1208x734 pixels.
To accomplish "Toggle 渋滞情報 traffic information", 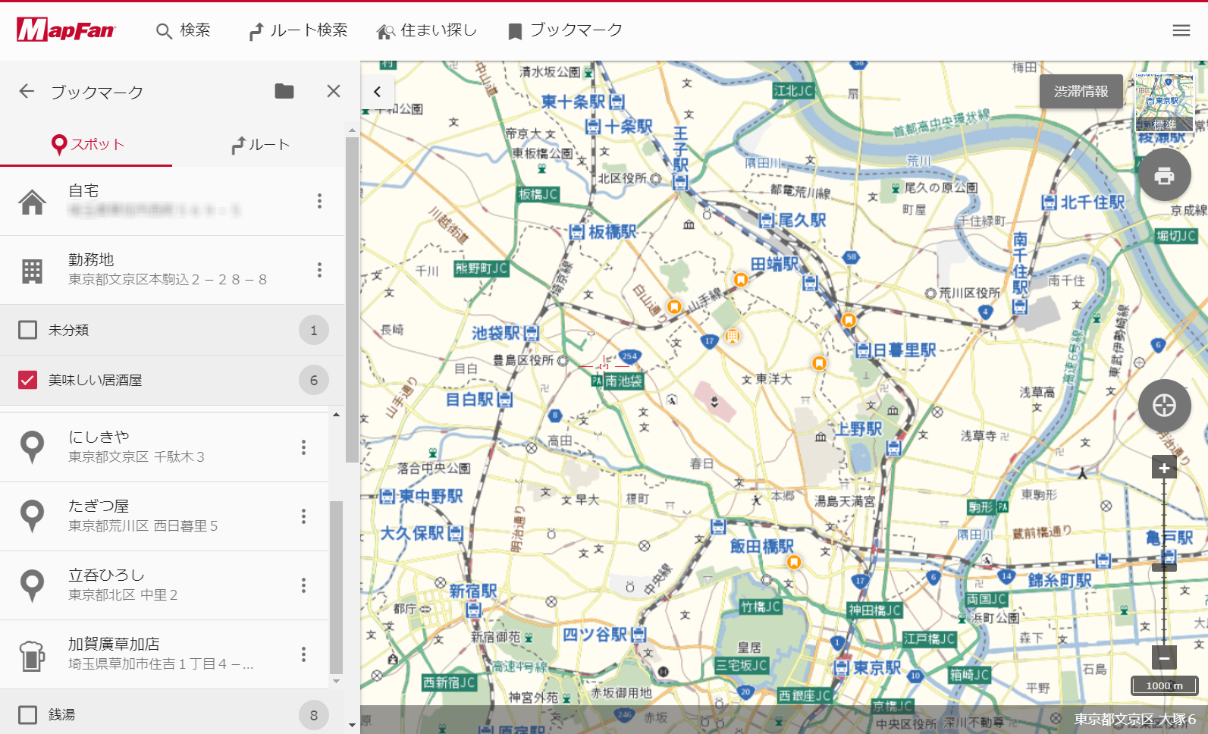I will (1081, 91).
